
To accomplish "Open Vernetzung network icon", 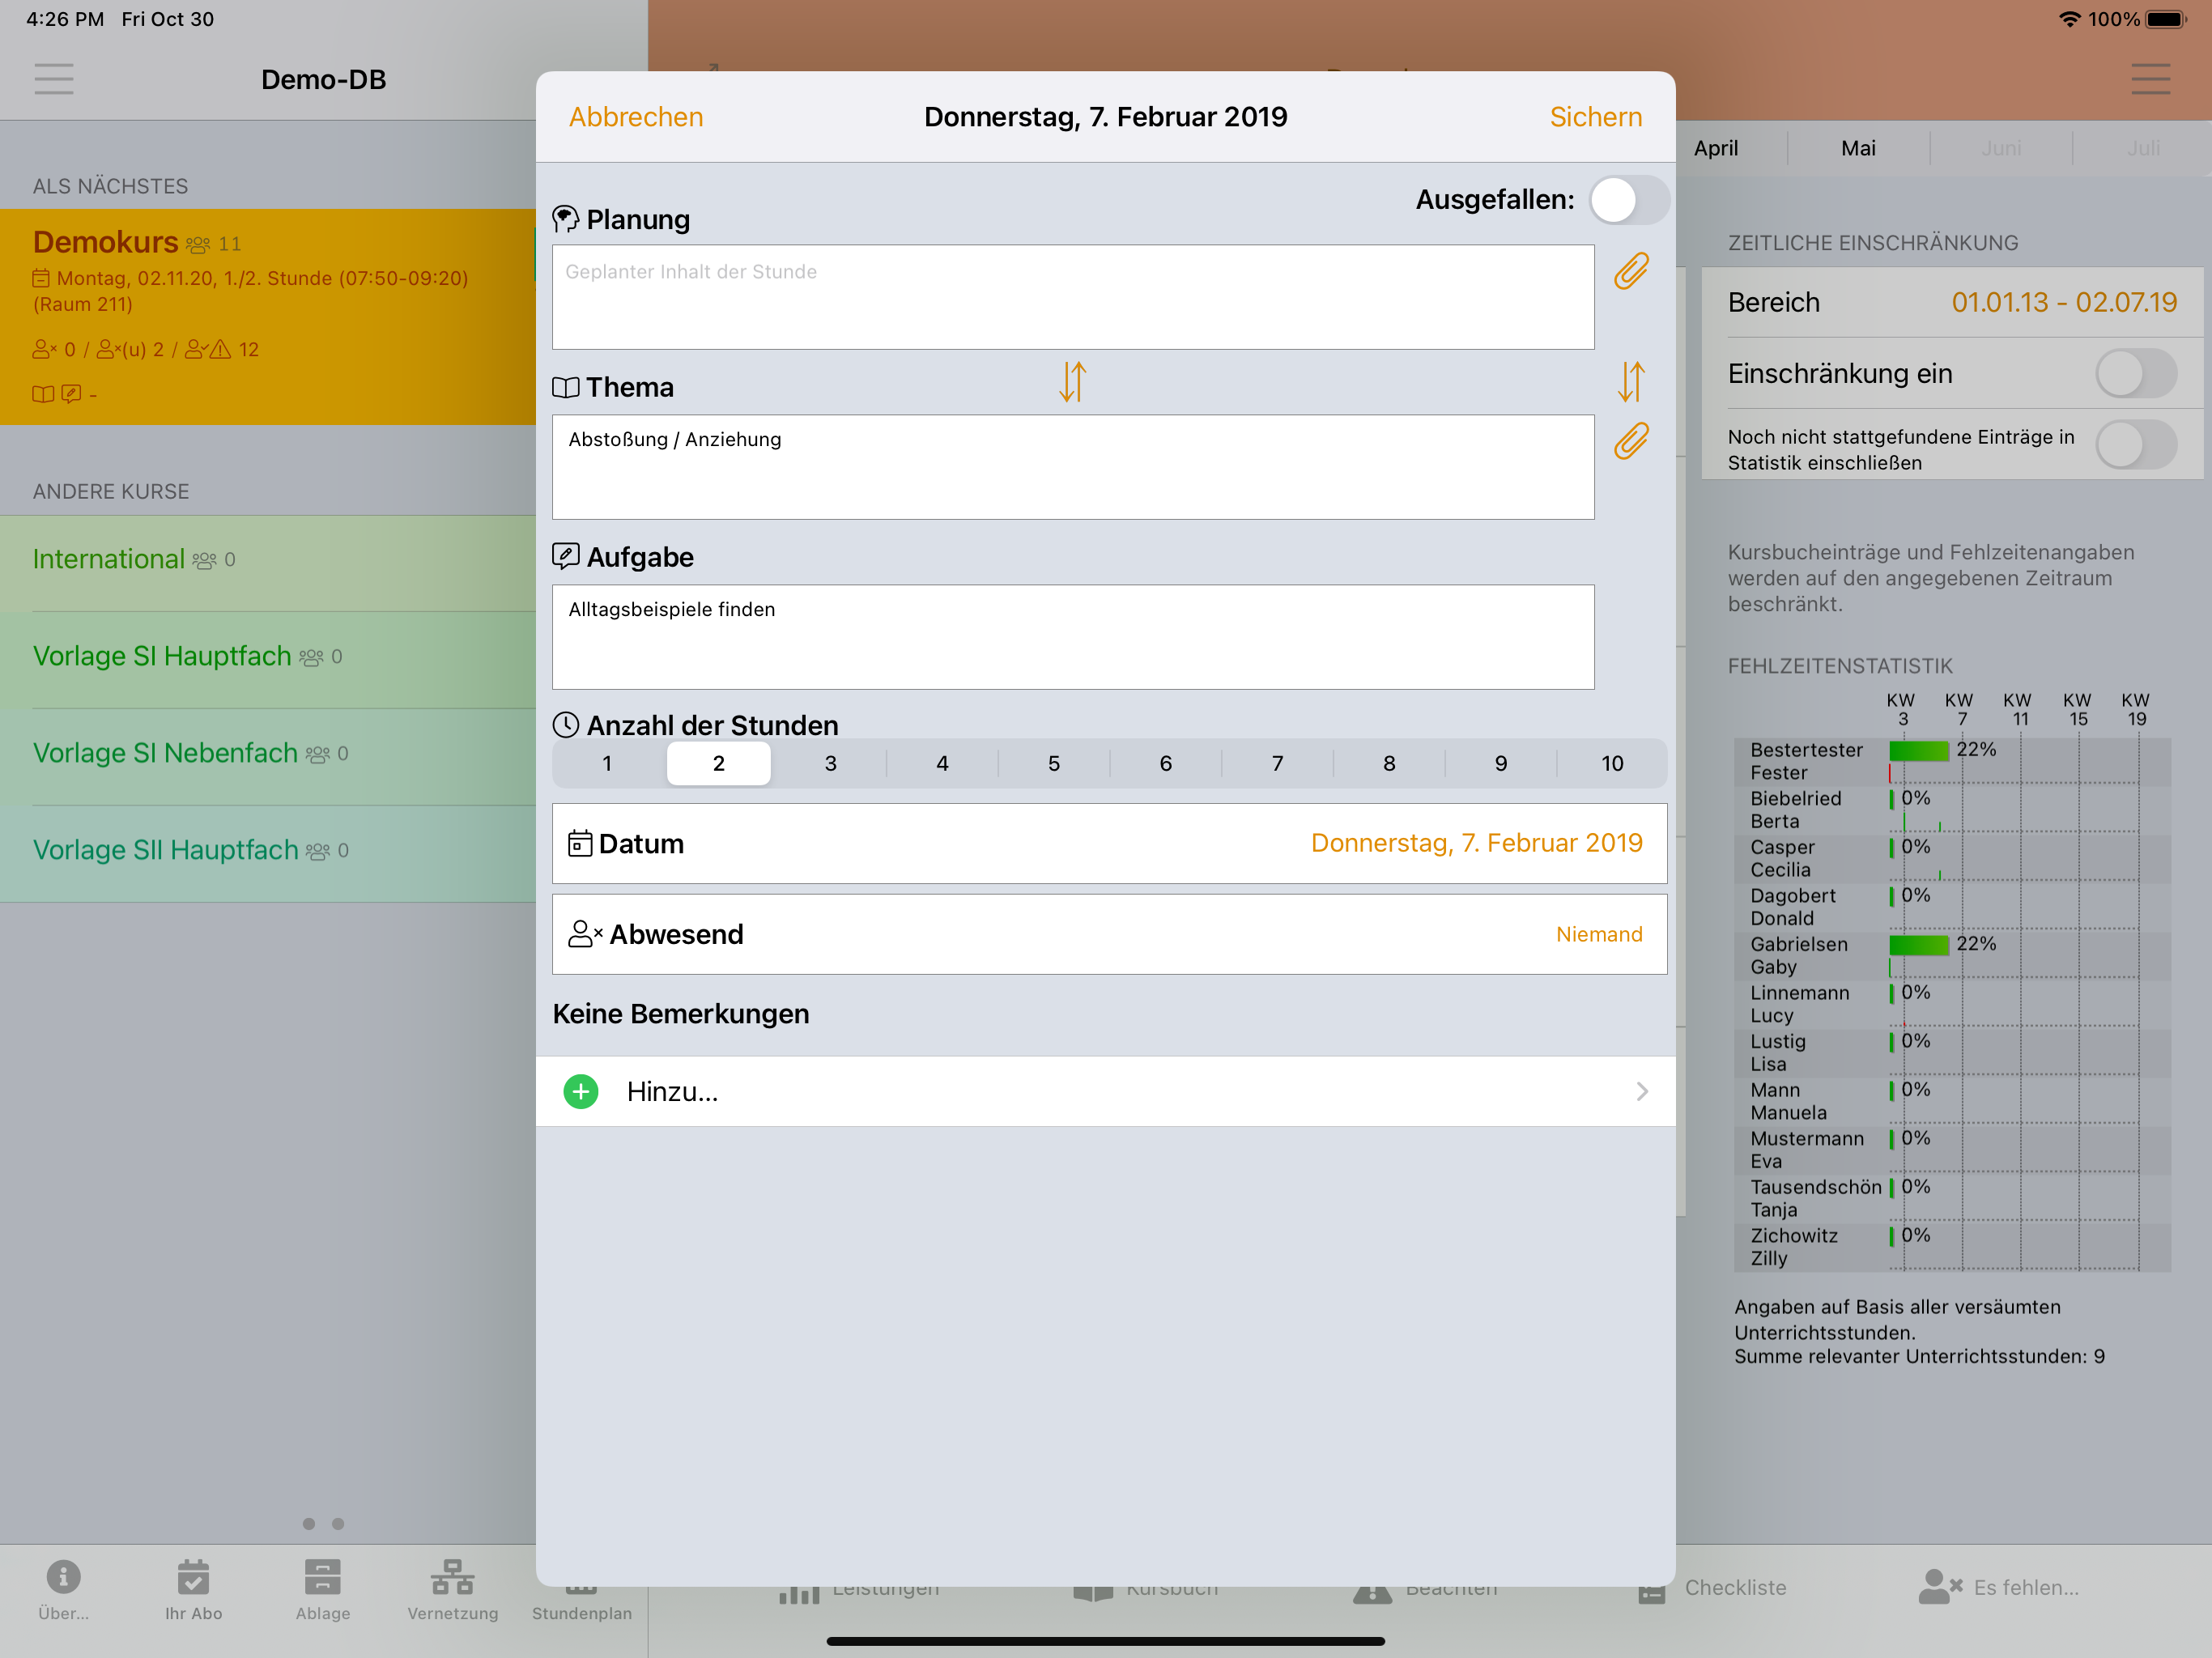I will click(452, 1577).
